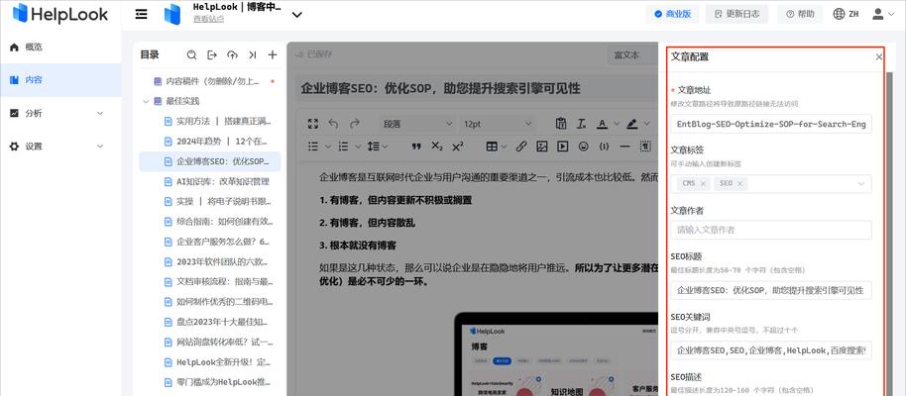This screenshot has width=906, height=396.
Task: Collapse the 最佳实践 folder
Action: tap(146, 101)
